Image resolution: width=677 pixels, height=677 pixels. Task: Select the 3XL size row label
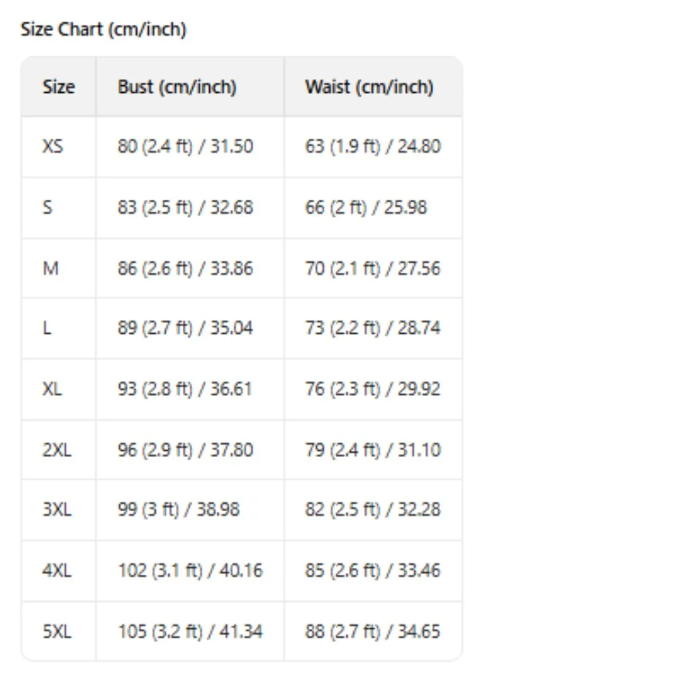click(x=57, y=510)
